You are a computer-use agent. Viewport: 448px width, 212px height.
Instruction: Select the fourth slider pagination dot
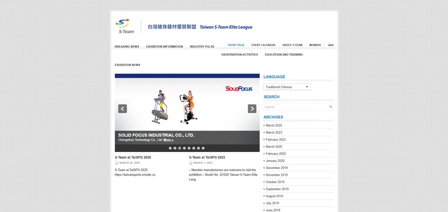click(184, 148)
